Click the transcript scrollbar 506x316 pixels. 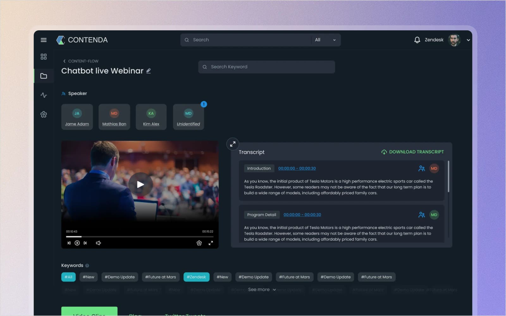pos(448,176)
